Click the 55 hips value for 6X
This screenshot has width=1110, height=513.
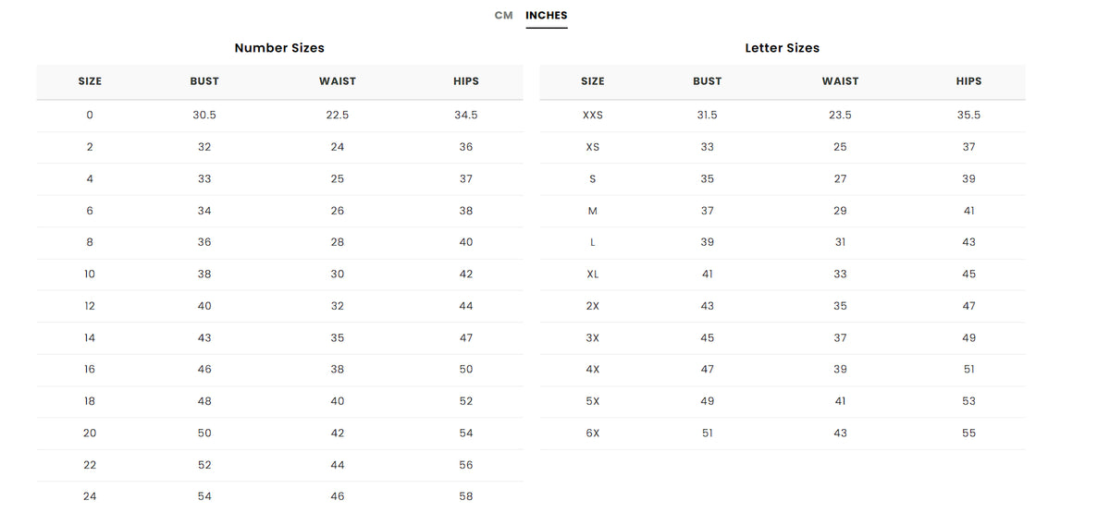tap(968, 434)
